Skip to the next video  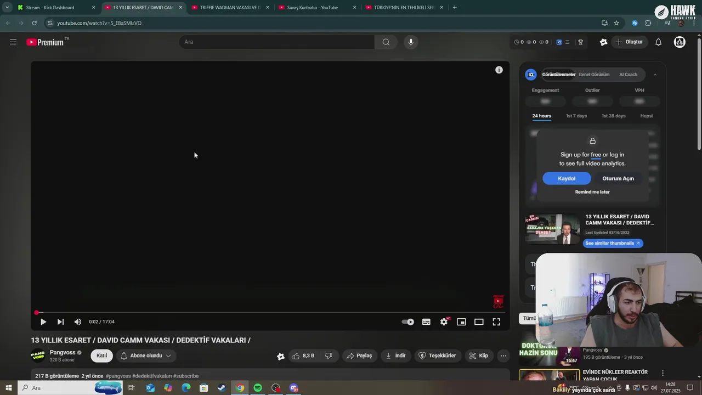click(60, 322)
